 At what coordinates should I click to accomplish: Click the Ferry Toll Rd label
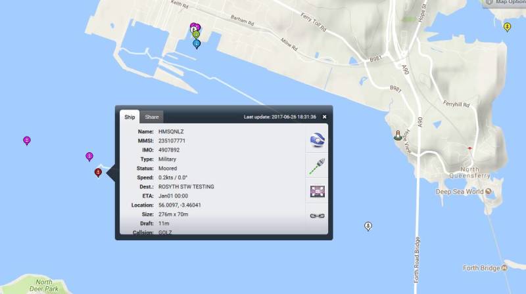click(314, 22)
